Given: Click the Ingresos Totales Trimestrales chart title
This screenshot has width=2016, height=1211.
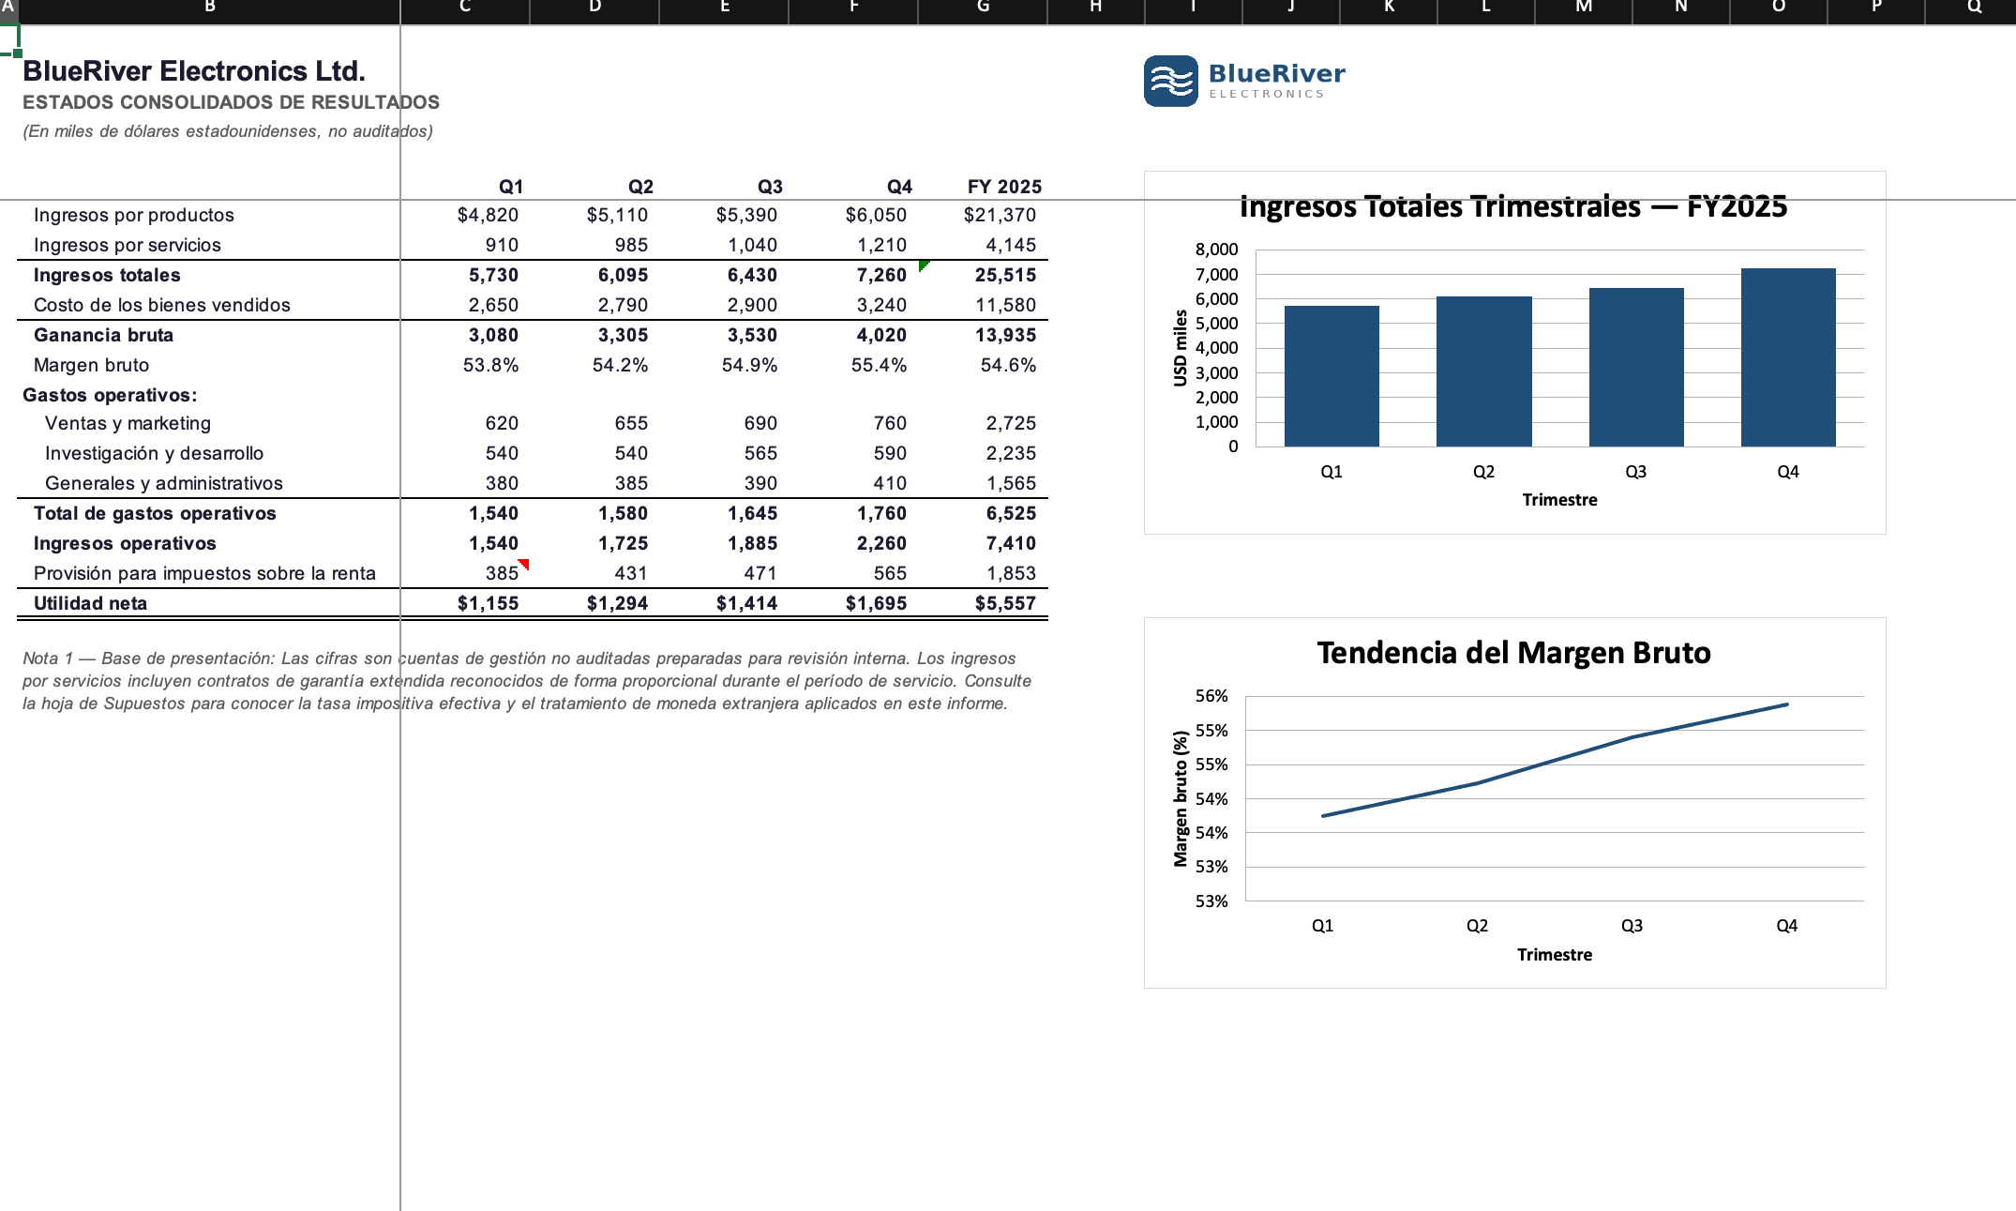Looking at the screenshot, I should [1513, 206].
